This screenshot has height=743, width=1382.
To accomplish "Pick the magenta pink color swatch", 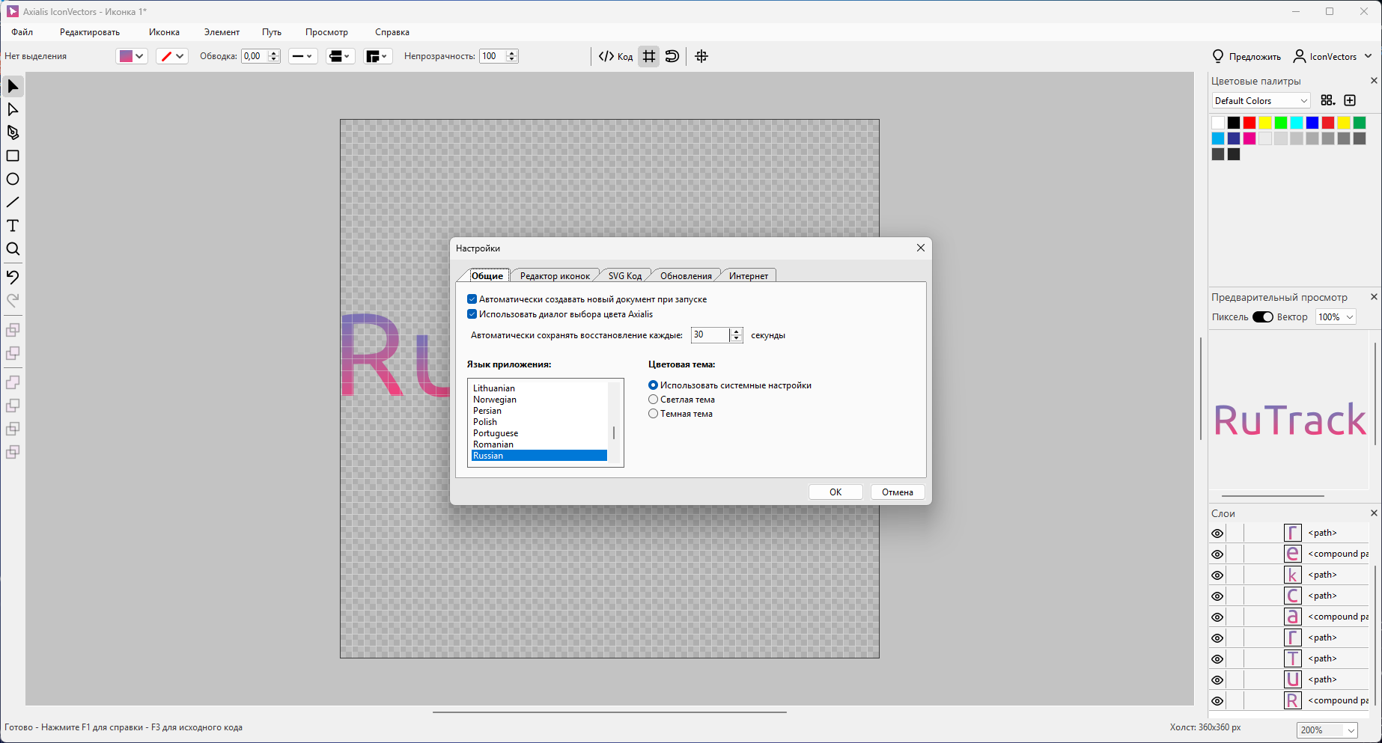I will click(1249, 138).
